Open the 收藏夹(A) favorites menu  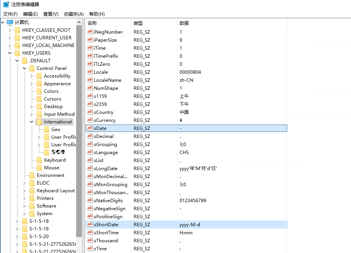[x=74, y=14]
